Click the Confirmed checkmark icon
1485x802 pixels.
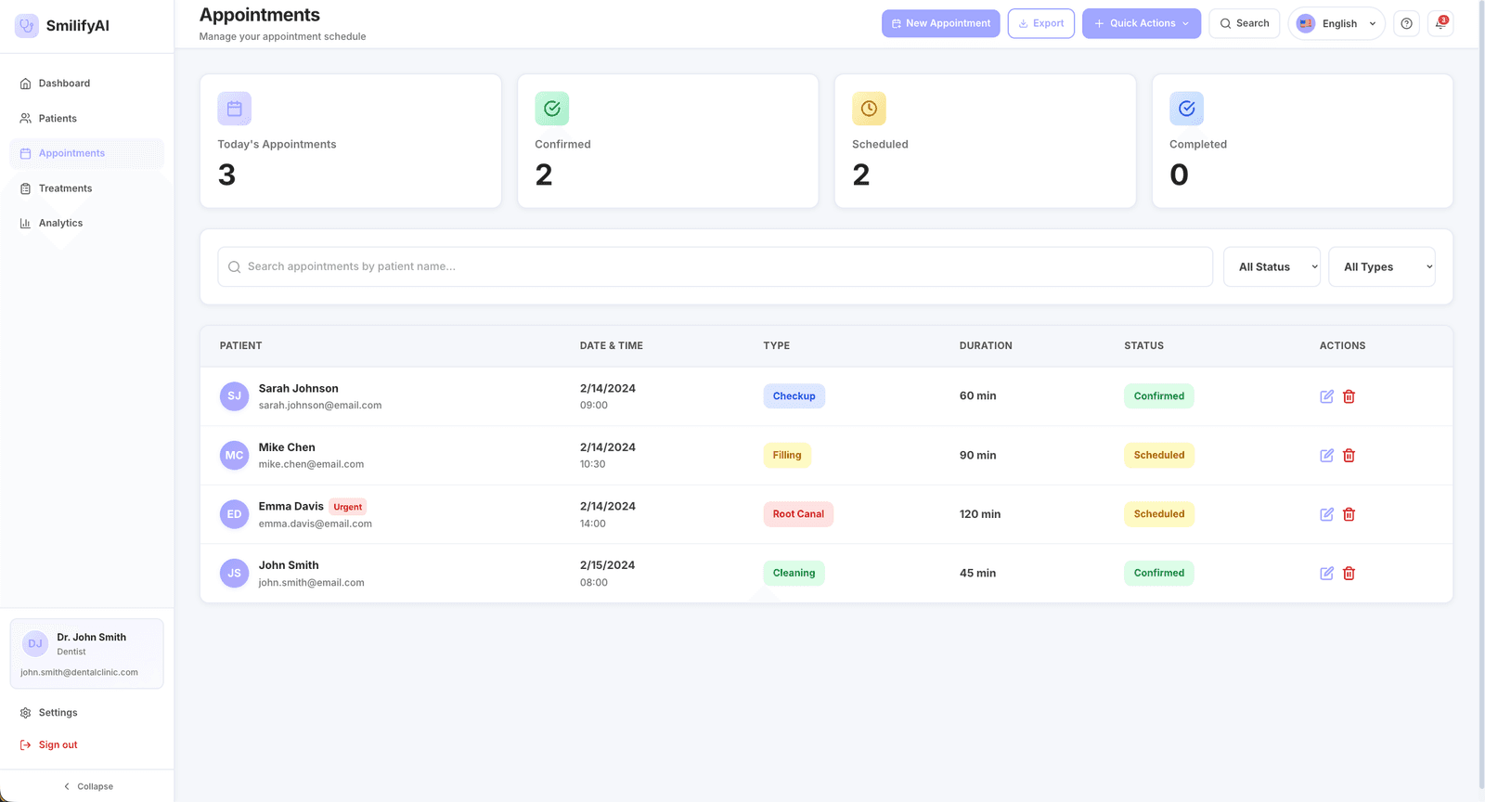click(x=551, y=109)
